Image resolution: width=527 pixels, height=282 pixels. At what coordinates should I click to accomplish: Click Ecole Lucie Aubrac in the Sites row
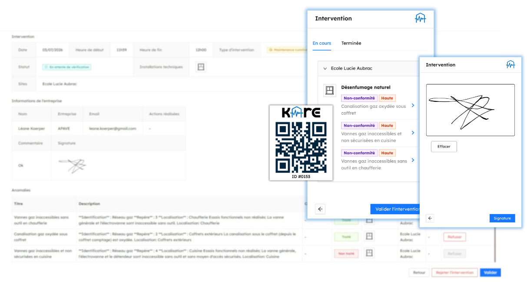[x=60, y=84]
